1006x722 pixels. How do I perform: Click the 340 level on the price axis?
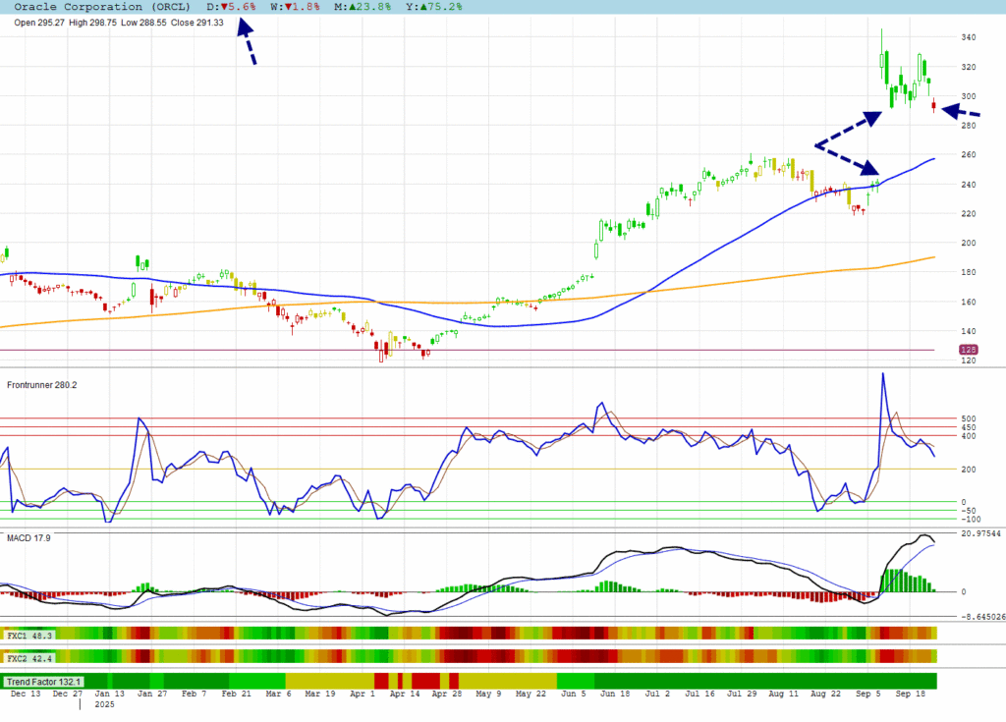pyautogui.click(x=969, y=37)
